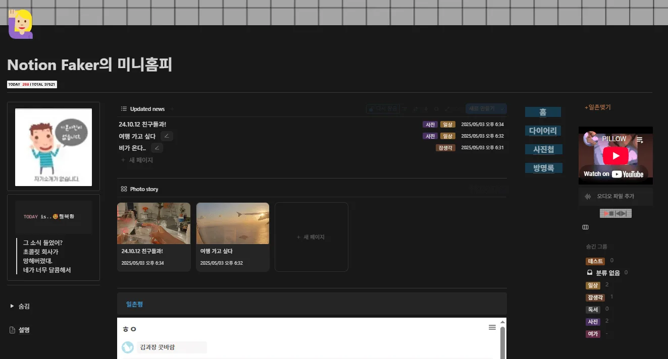668x359 pixels.
Task: Click the 설명 page document icon
Action: (x=13, y=330)
